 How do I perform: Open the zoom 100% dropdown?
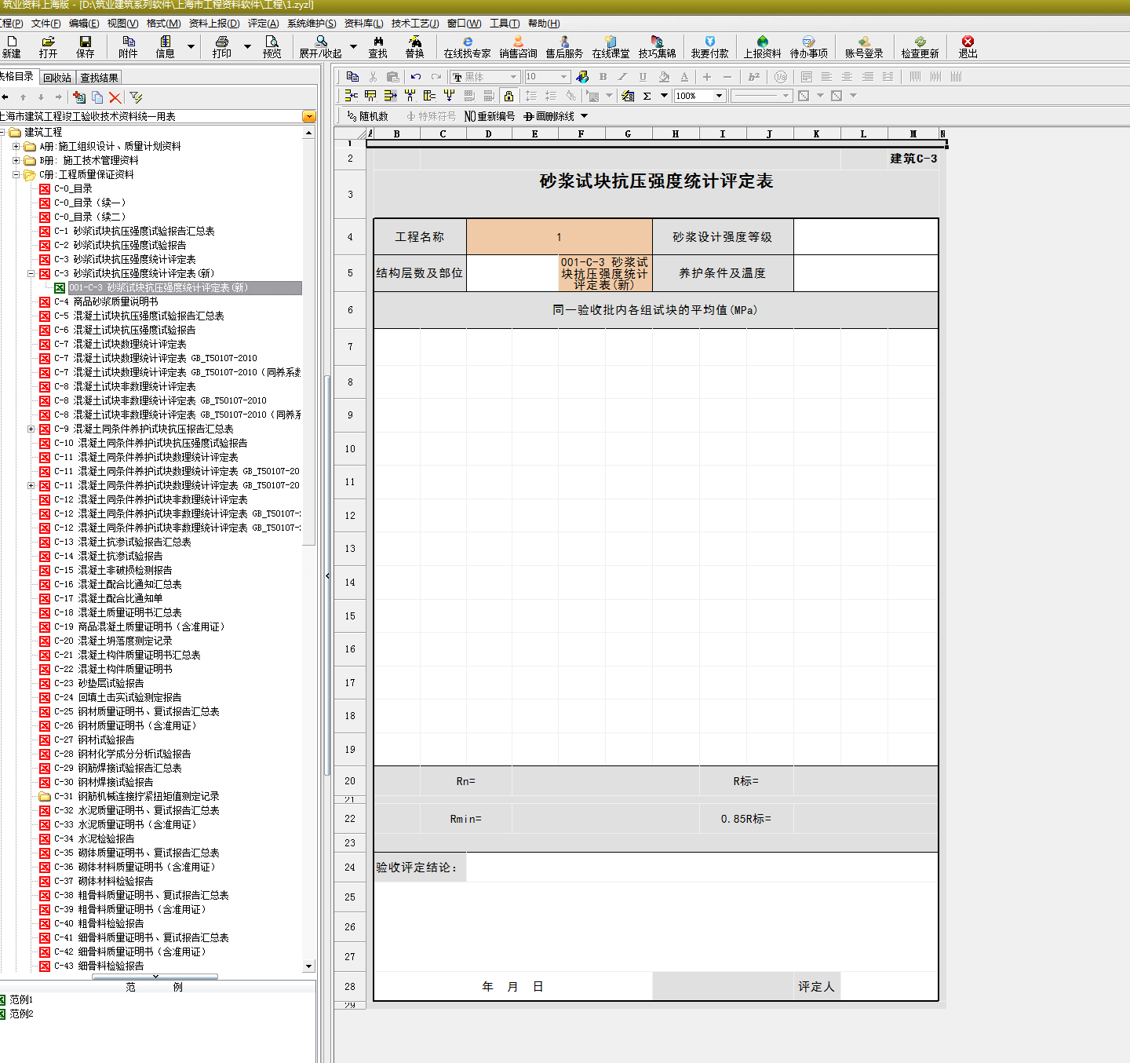click(719, 96)
